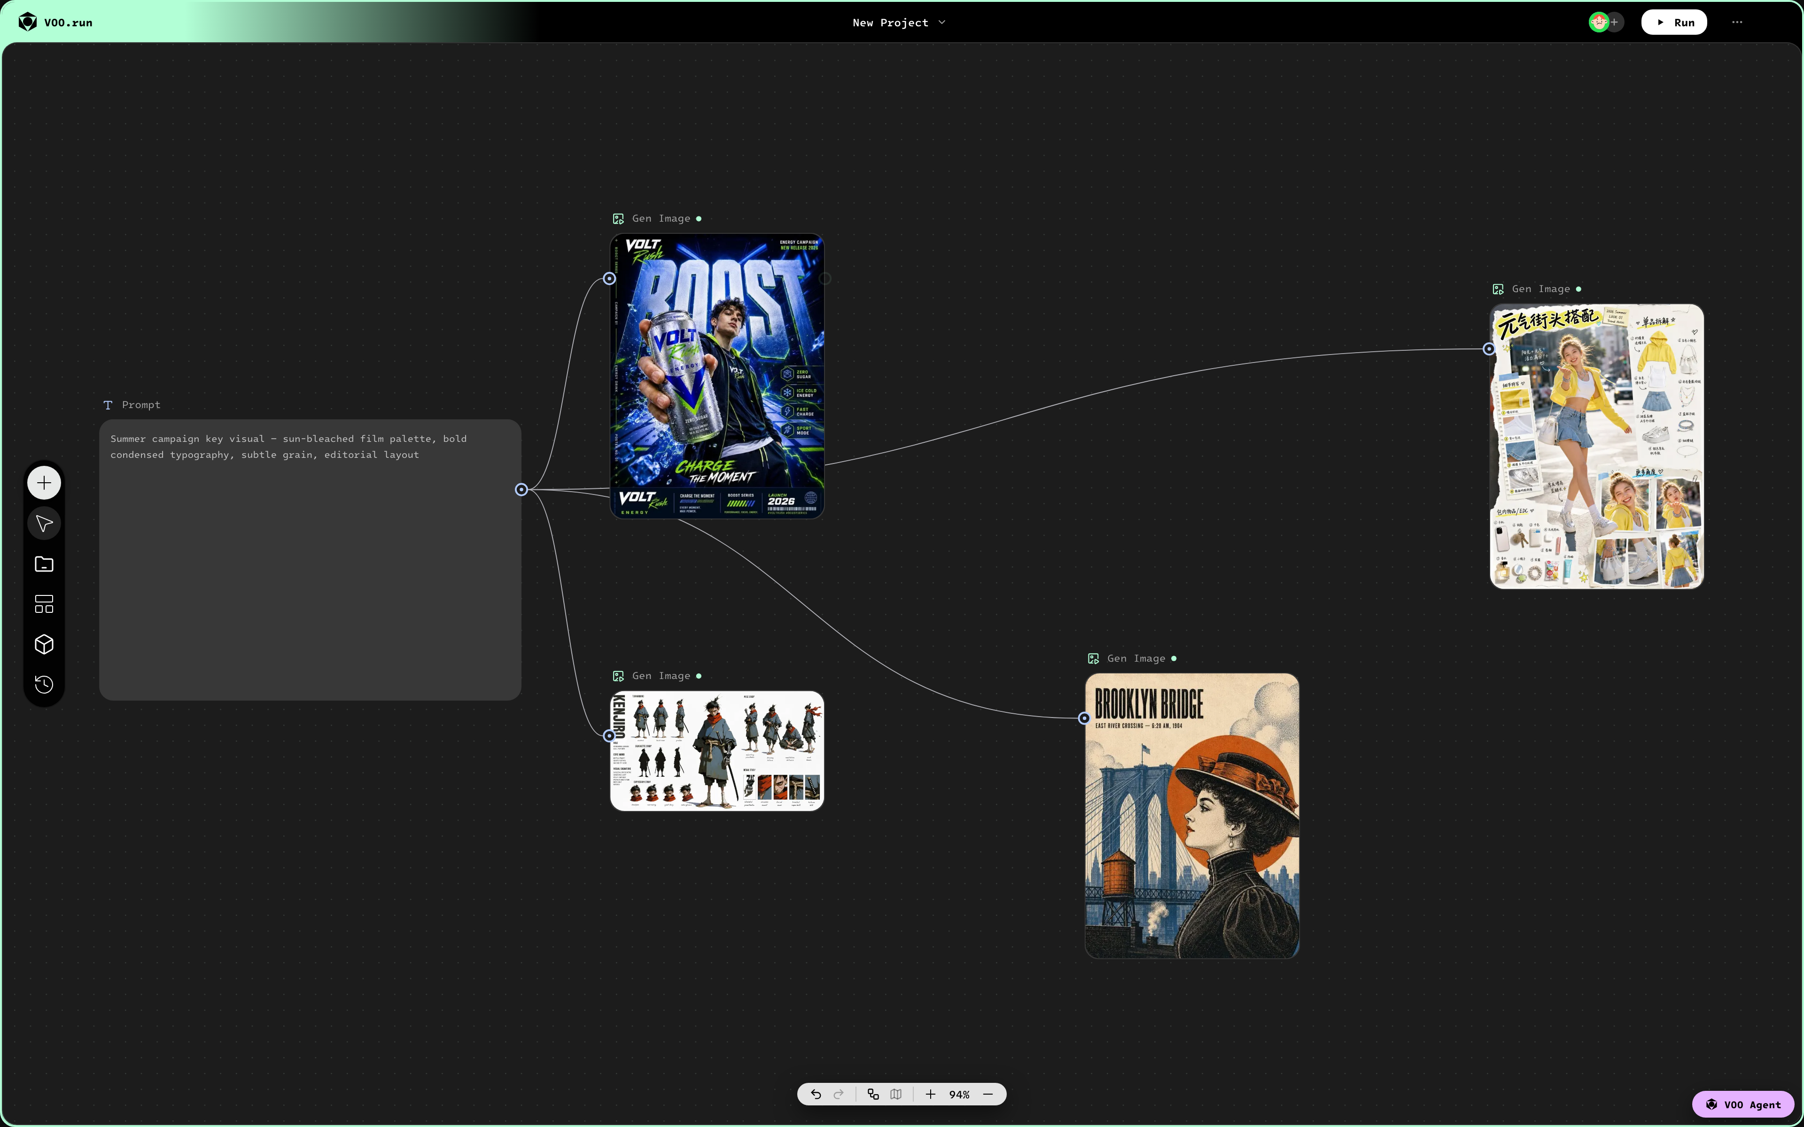This screenshot has height=1127, width=1804.
Task: Open the layout templates icon in sidebar
Action: tap(44, 604)
